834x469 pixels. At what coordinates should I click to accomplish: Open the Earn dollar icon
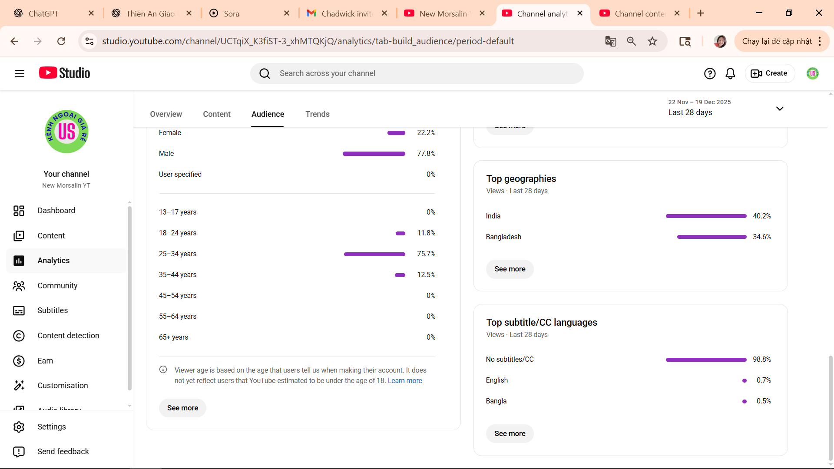[x=19, y=361]
